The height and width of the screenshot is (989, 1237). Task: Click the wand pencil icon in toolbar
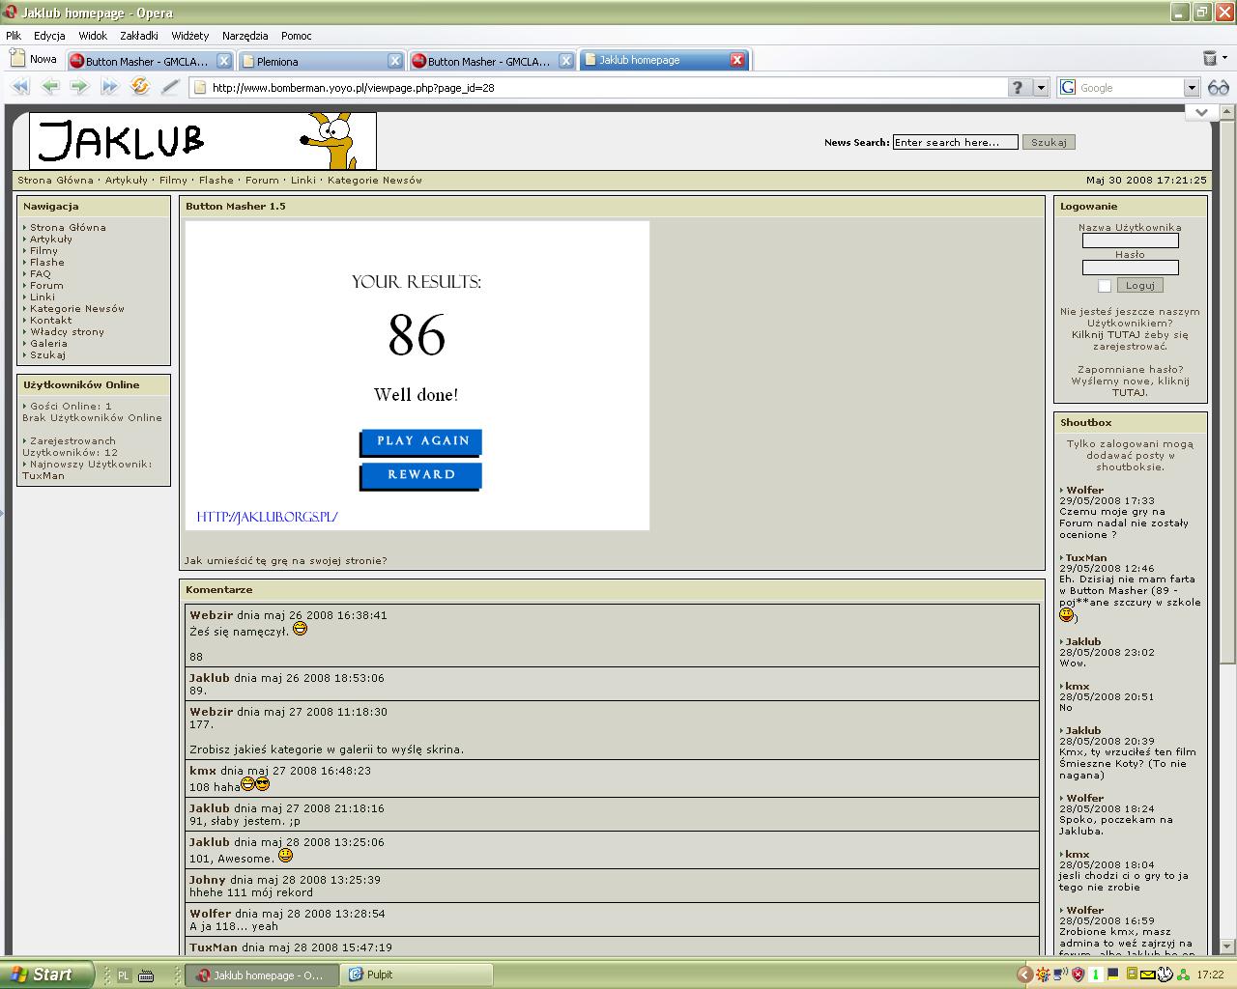pos(170,87)
